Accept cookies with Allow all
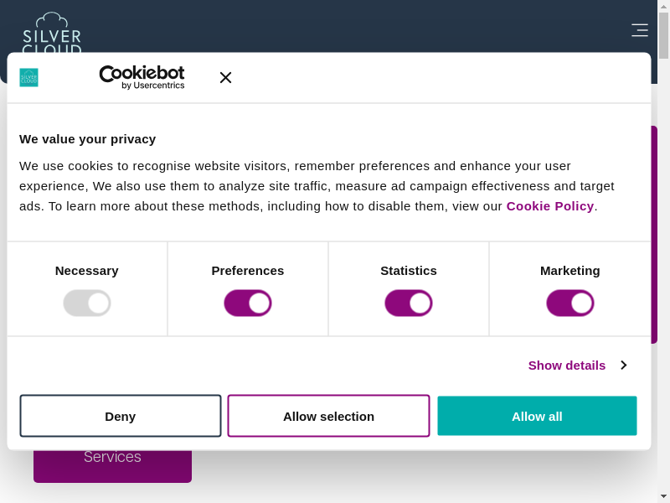The height and width of the screenshot is (503, 670). 537,416
